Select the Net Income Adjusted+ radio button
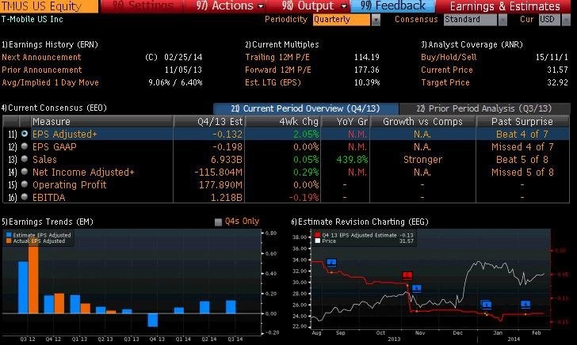 pos(25,172)
